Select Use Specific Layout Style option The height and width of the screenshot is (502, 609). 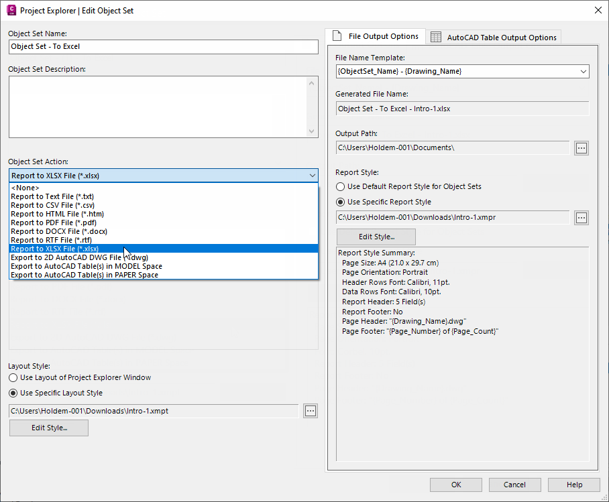(x=13, y=393)
